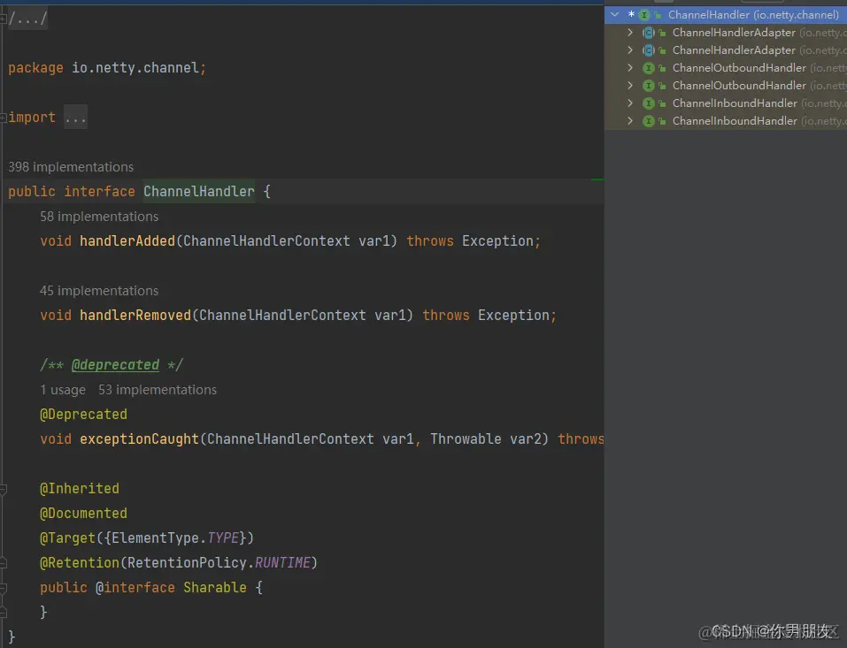
Task: Click the @Target annotation name
Action: click(67, 537)
